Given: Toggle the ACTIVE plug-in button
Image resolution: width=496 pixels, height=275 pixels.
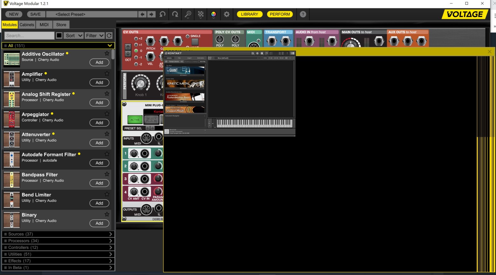Looking at the screenshot, I should (x=135, y=120).
